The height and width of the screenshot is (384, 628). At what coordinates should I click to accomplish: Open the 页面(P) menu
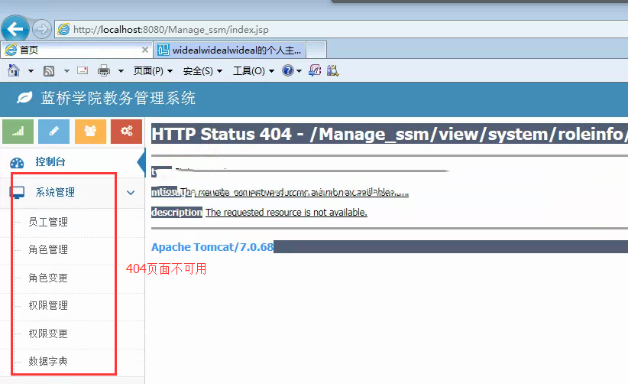tap(153, 71)
